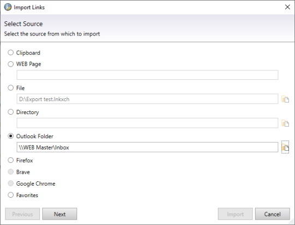Click the browse icon next to File path
The height and width of the screenshot is (225, 295).
285,99
